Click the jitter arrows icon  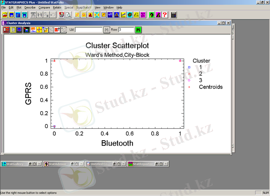(x=39, y=30)
